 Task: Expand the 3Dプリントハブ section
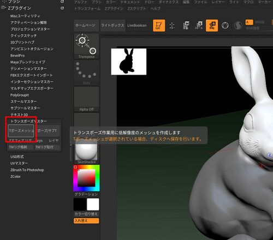[x=22, y=42]
